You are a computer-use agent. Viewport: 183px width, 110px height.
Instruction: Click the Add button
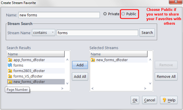pos(80,65)
